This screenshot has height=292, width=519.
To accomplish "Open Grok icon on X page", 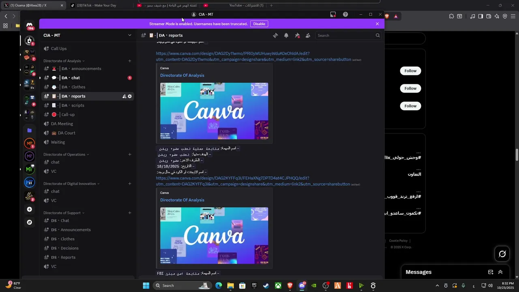I will 502,254.
